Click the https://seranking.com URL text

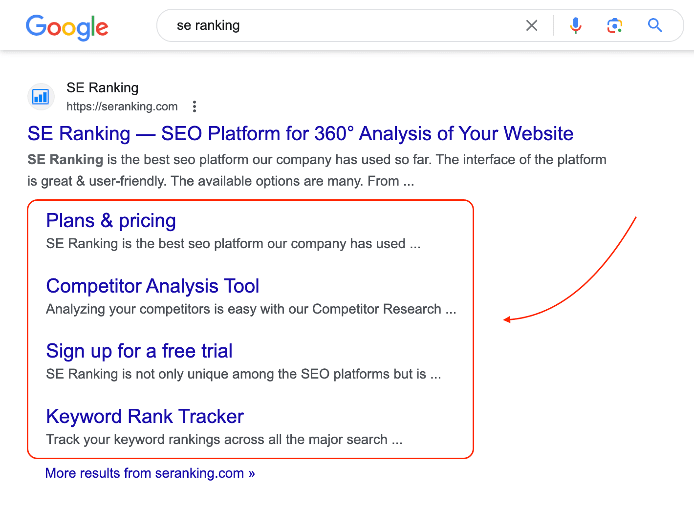[x=122, y=106]
